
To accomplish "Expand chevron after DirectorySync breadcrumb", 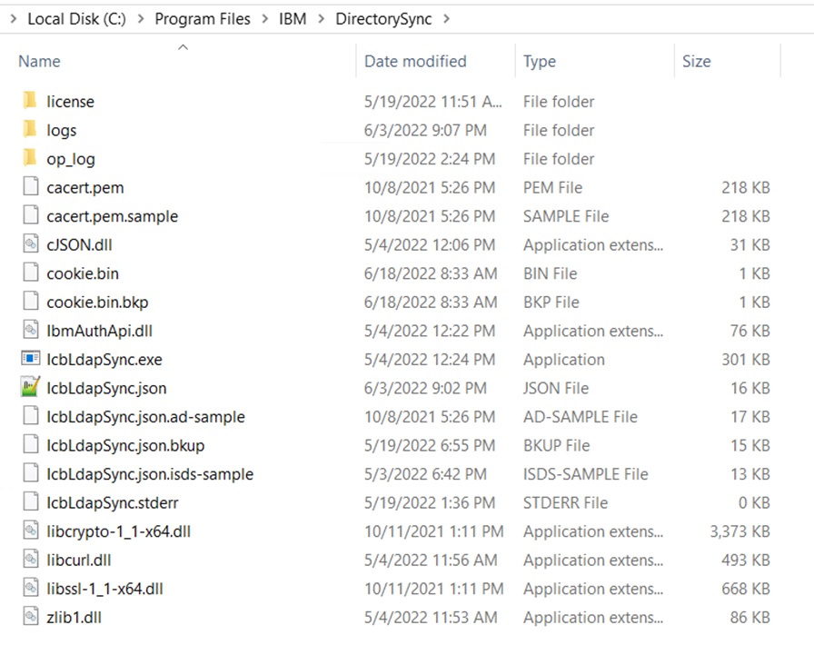I will coord(446,19).
